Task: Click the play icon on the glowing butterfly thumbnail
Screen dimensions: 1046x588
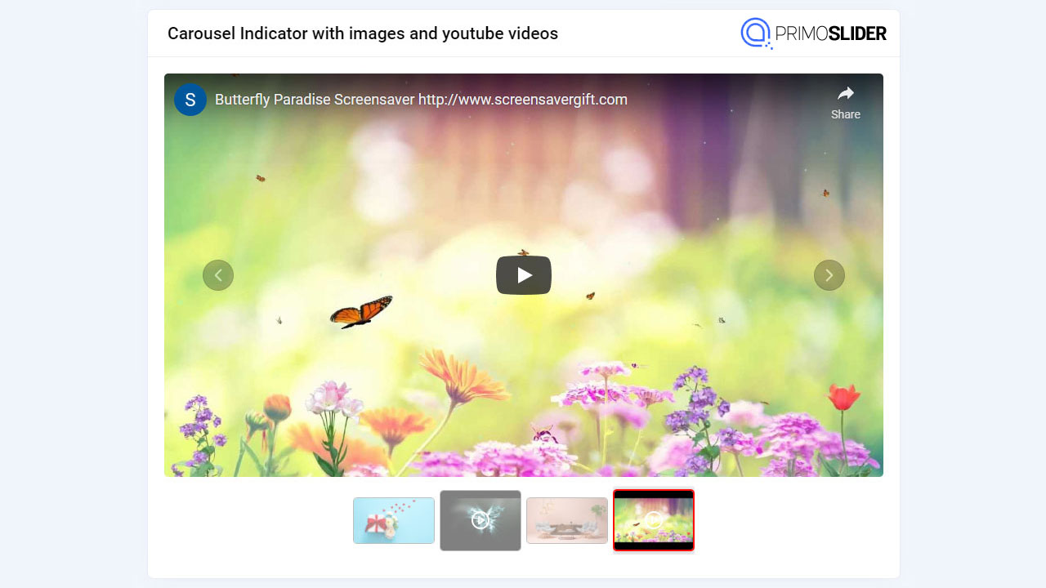Action: tap(480, 520)
